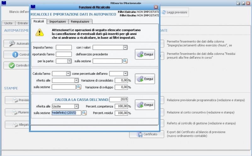Viewport: 252px width, 156px height.
Task: Switch to the Reimputazioni tab
Action: tap(80, 21)
